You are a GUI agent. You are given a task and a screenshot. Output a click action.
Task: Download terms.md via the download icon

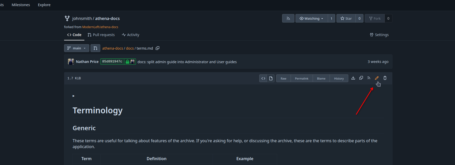353,78
